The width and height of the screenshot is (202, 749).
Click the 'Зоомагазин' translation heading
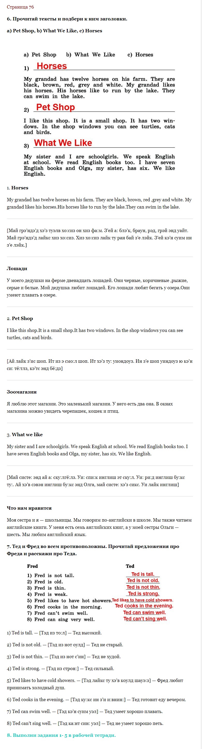click(22, 392)
